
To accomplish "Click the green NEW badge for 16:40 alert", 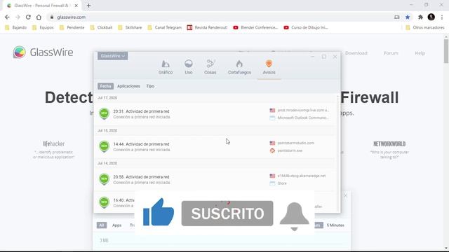I will point(105,202).
